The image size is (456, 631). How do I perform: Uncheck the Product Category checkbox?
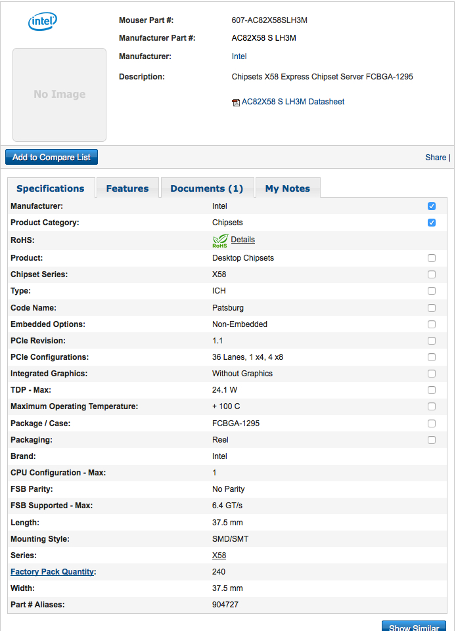pyautogui.click(x=432, y=223)
